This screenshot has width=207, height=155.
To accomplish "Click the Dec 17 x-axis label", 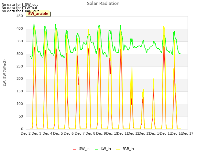I will (188, 133).
